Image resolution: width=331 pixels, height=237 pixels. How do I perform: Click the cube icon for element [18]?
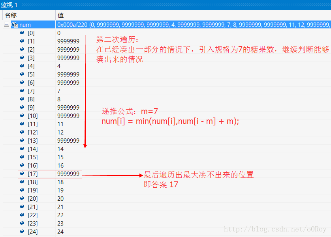tap(22, 182)
